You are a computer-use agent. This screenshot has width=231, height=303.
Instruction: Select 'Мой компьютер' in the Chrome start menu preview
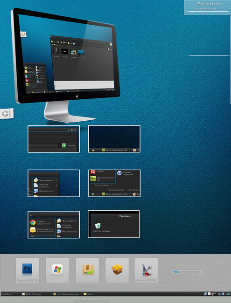[x=67, y=231]
